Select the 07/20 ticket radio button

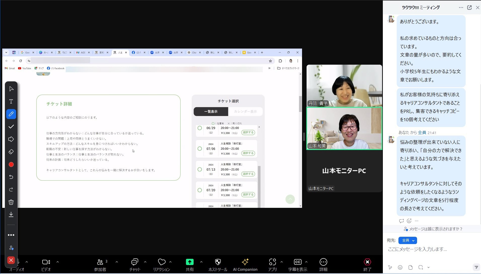click(200, 190)
